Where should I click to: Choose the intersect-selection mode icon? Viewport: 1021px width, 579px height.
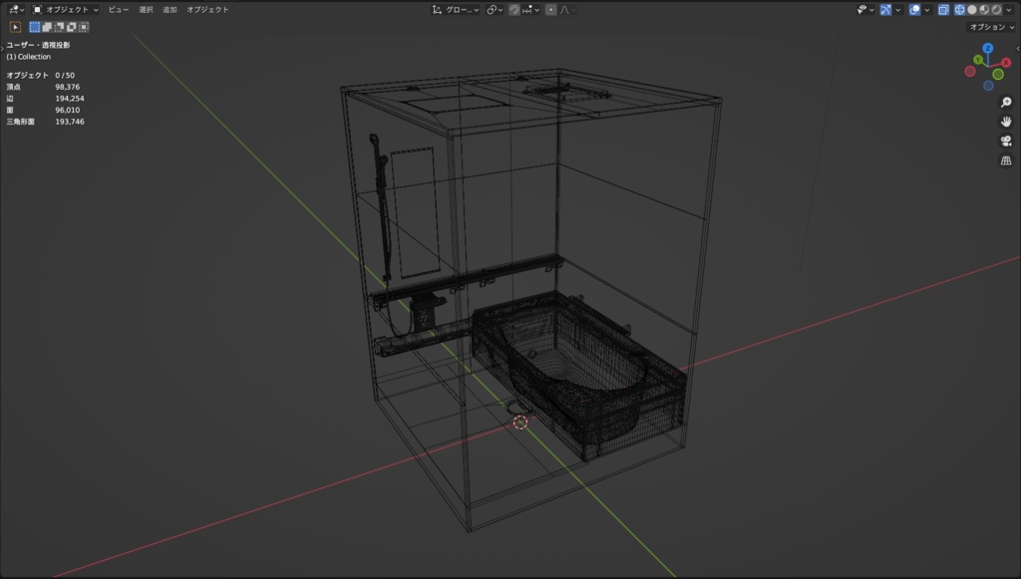click(84, 27)
